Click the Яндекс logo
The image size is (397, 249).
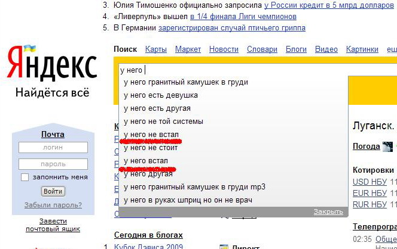tap(52, 63)
